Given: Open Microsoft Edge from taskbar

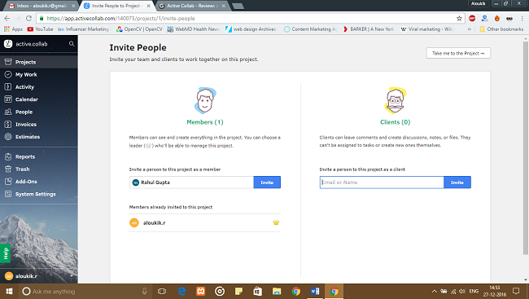Looking at the screenshot, I should pyautogui.click(x=181, y=291).
